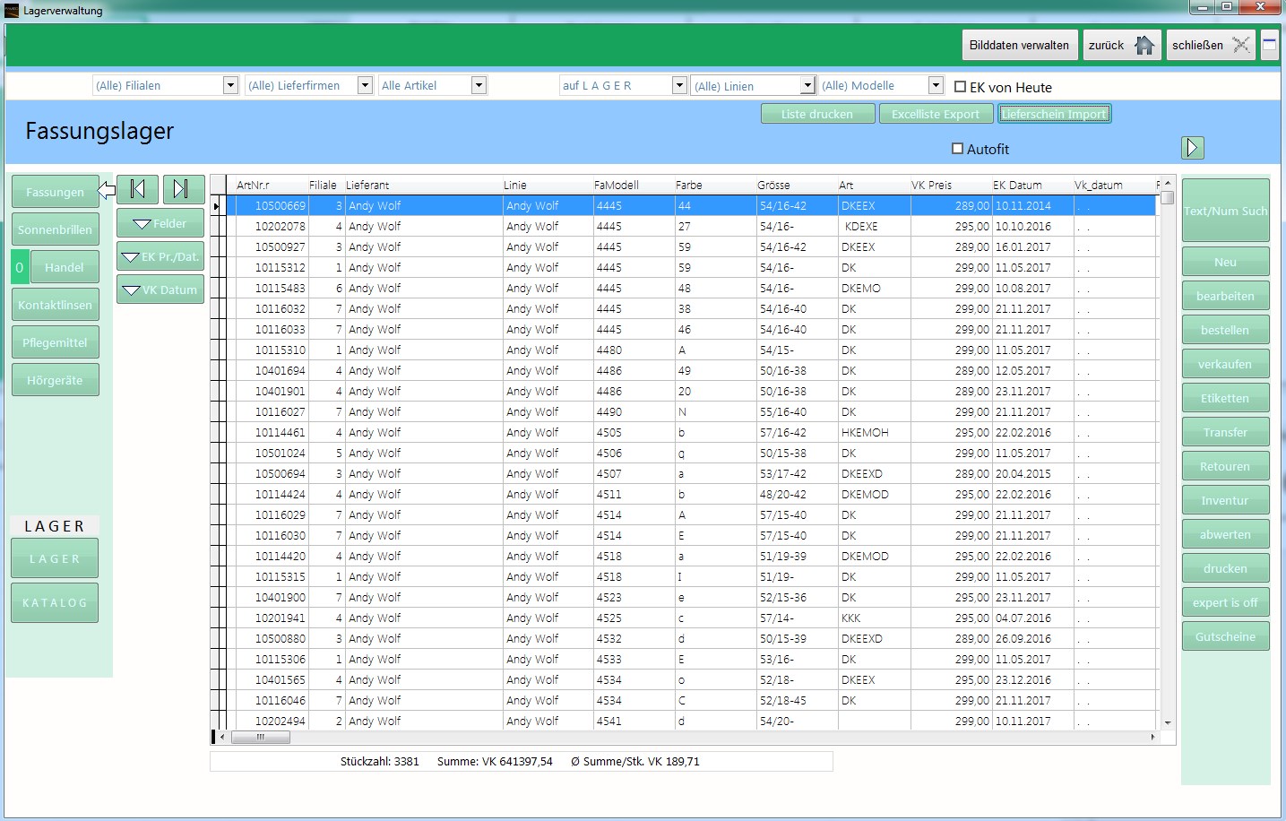Click the X icon on schließen button
This screenshot has height=821, width=1286.
pos(1241,45)
